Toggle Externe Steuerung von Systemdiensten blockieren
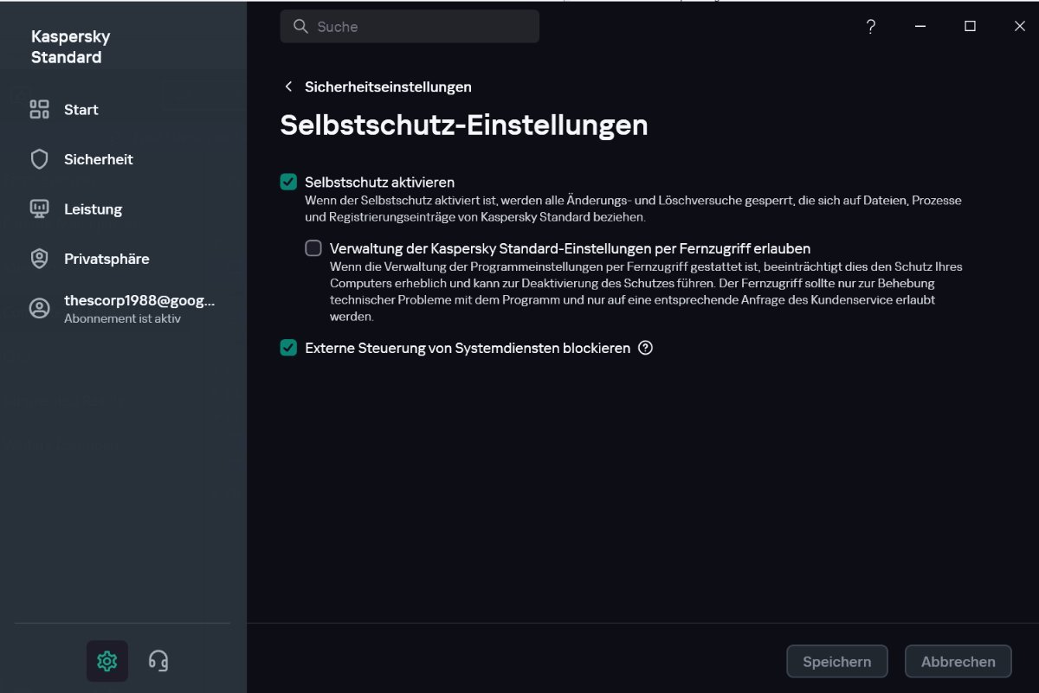This screenshot has width=1039, height=693. tap(288, 348)
